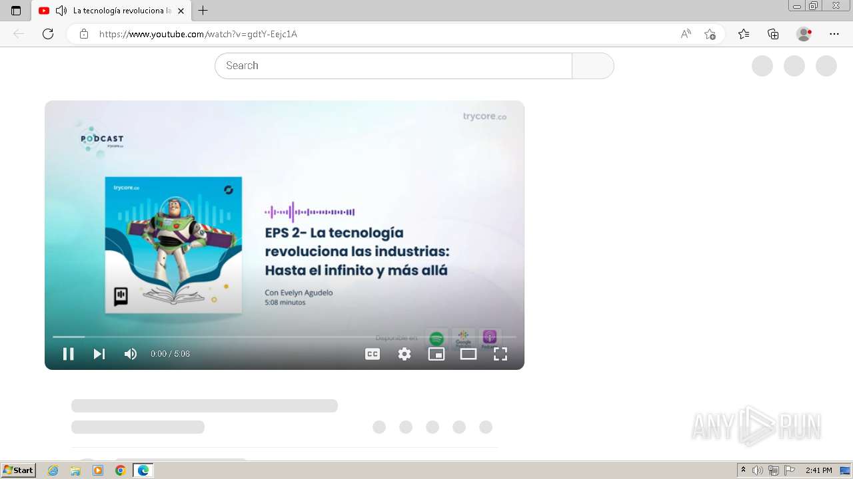This screenshot has width=853, height=479.
Task: Refresh the browser page
Action: tap(48, 34)
